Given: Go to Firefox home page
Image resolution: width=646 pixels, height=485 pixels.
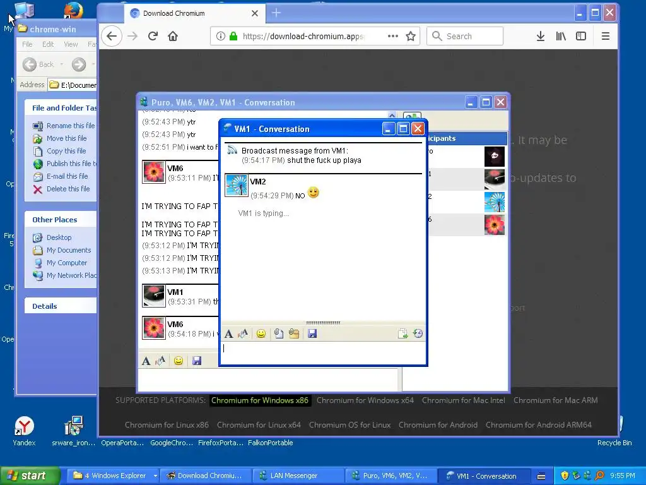Looking at the screenshot, I should 173,36.
